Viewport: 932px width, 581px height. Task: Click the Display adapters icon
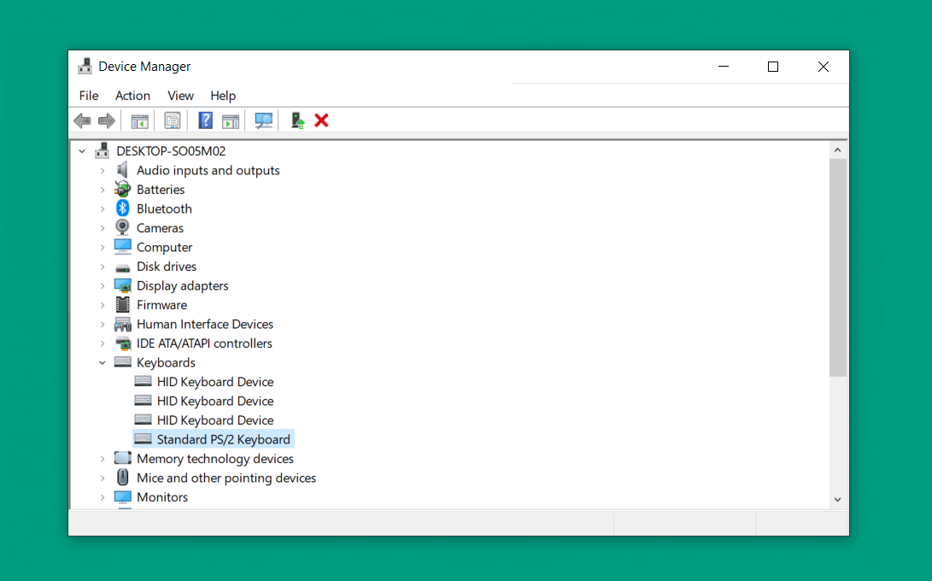(122, 285)
